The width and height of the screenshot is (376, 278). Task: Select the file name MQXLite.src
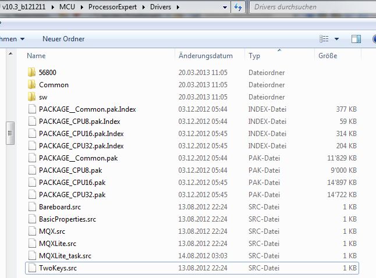58,244
